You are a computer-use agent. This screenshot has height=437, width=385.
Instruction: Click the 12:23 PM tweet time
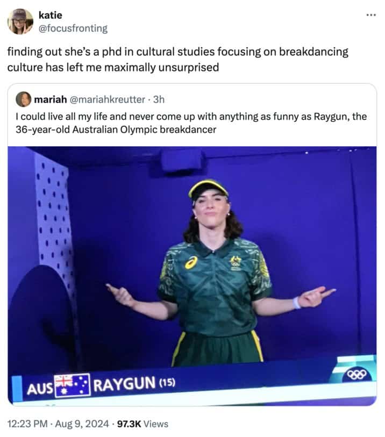tap(27, 424)
